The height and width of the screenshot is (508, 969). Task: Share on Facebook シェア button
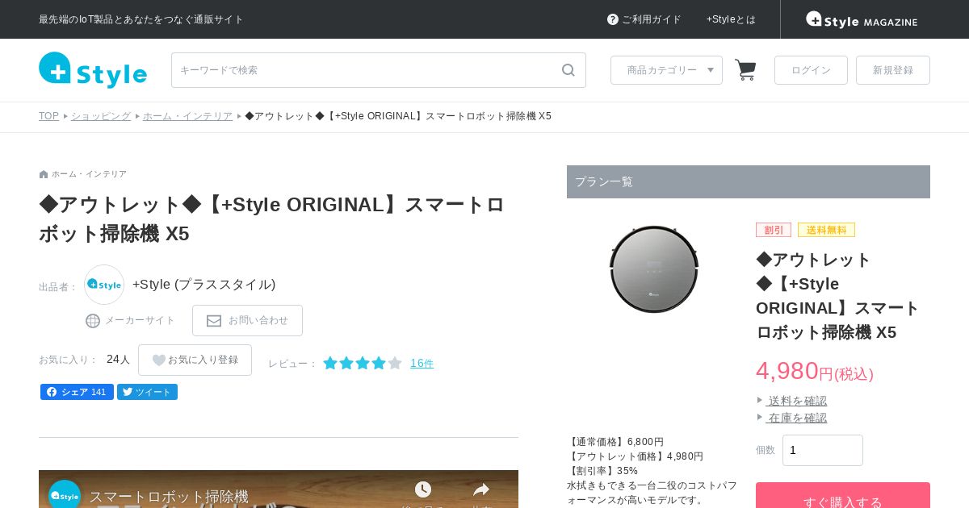pyautogui.click(x=77, y=392)
